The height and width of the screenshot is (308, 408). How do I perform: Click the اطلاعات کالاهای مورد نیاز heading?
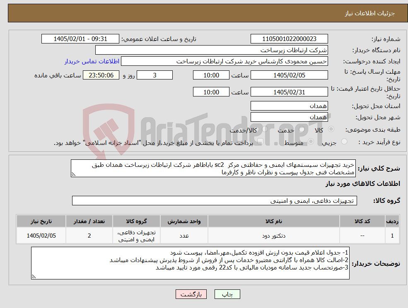[363, 184]
